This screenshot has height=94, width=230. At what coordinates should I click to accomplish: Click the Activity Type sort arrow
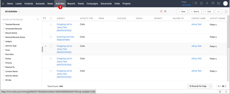(x=95, y=19)
